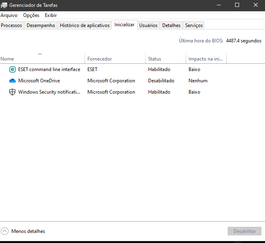This screenshot has width=265, height=243.
Task: Click Habilitado status in Windows Security row
Action: coord(159,92)
